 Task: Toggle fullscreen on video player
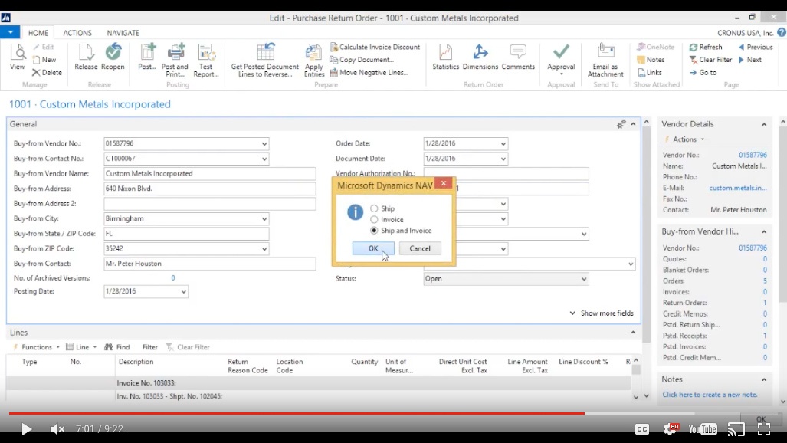tap(764, 429)
